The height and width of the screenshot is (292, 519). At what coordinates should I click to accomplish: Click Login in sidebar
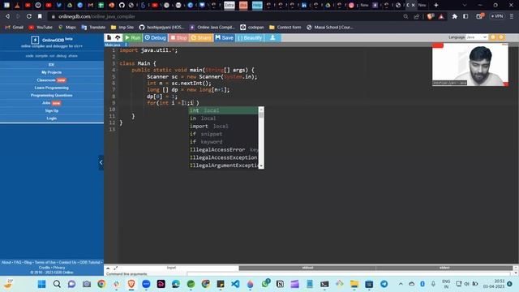52,118
